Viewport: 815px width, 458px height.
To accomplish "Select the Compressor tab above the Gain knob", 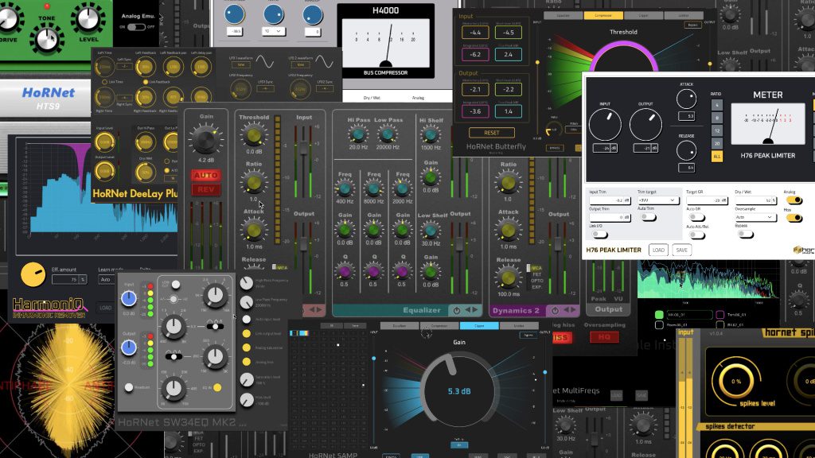I will pos(440,325).
